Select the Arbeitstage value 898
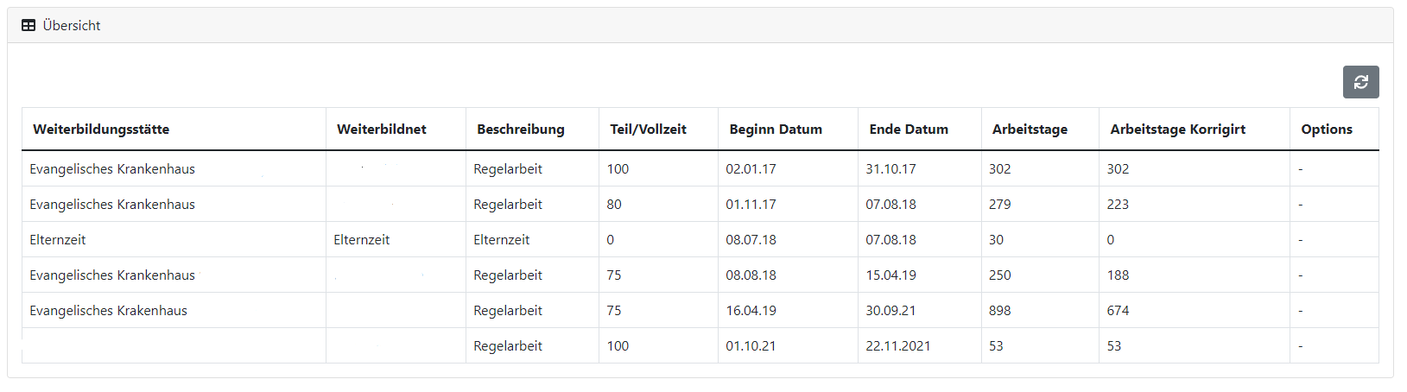1407x392 pixels. 1000,311
